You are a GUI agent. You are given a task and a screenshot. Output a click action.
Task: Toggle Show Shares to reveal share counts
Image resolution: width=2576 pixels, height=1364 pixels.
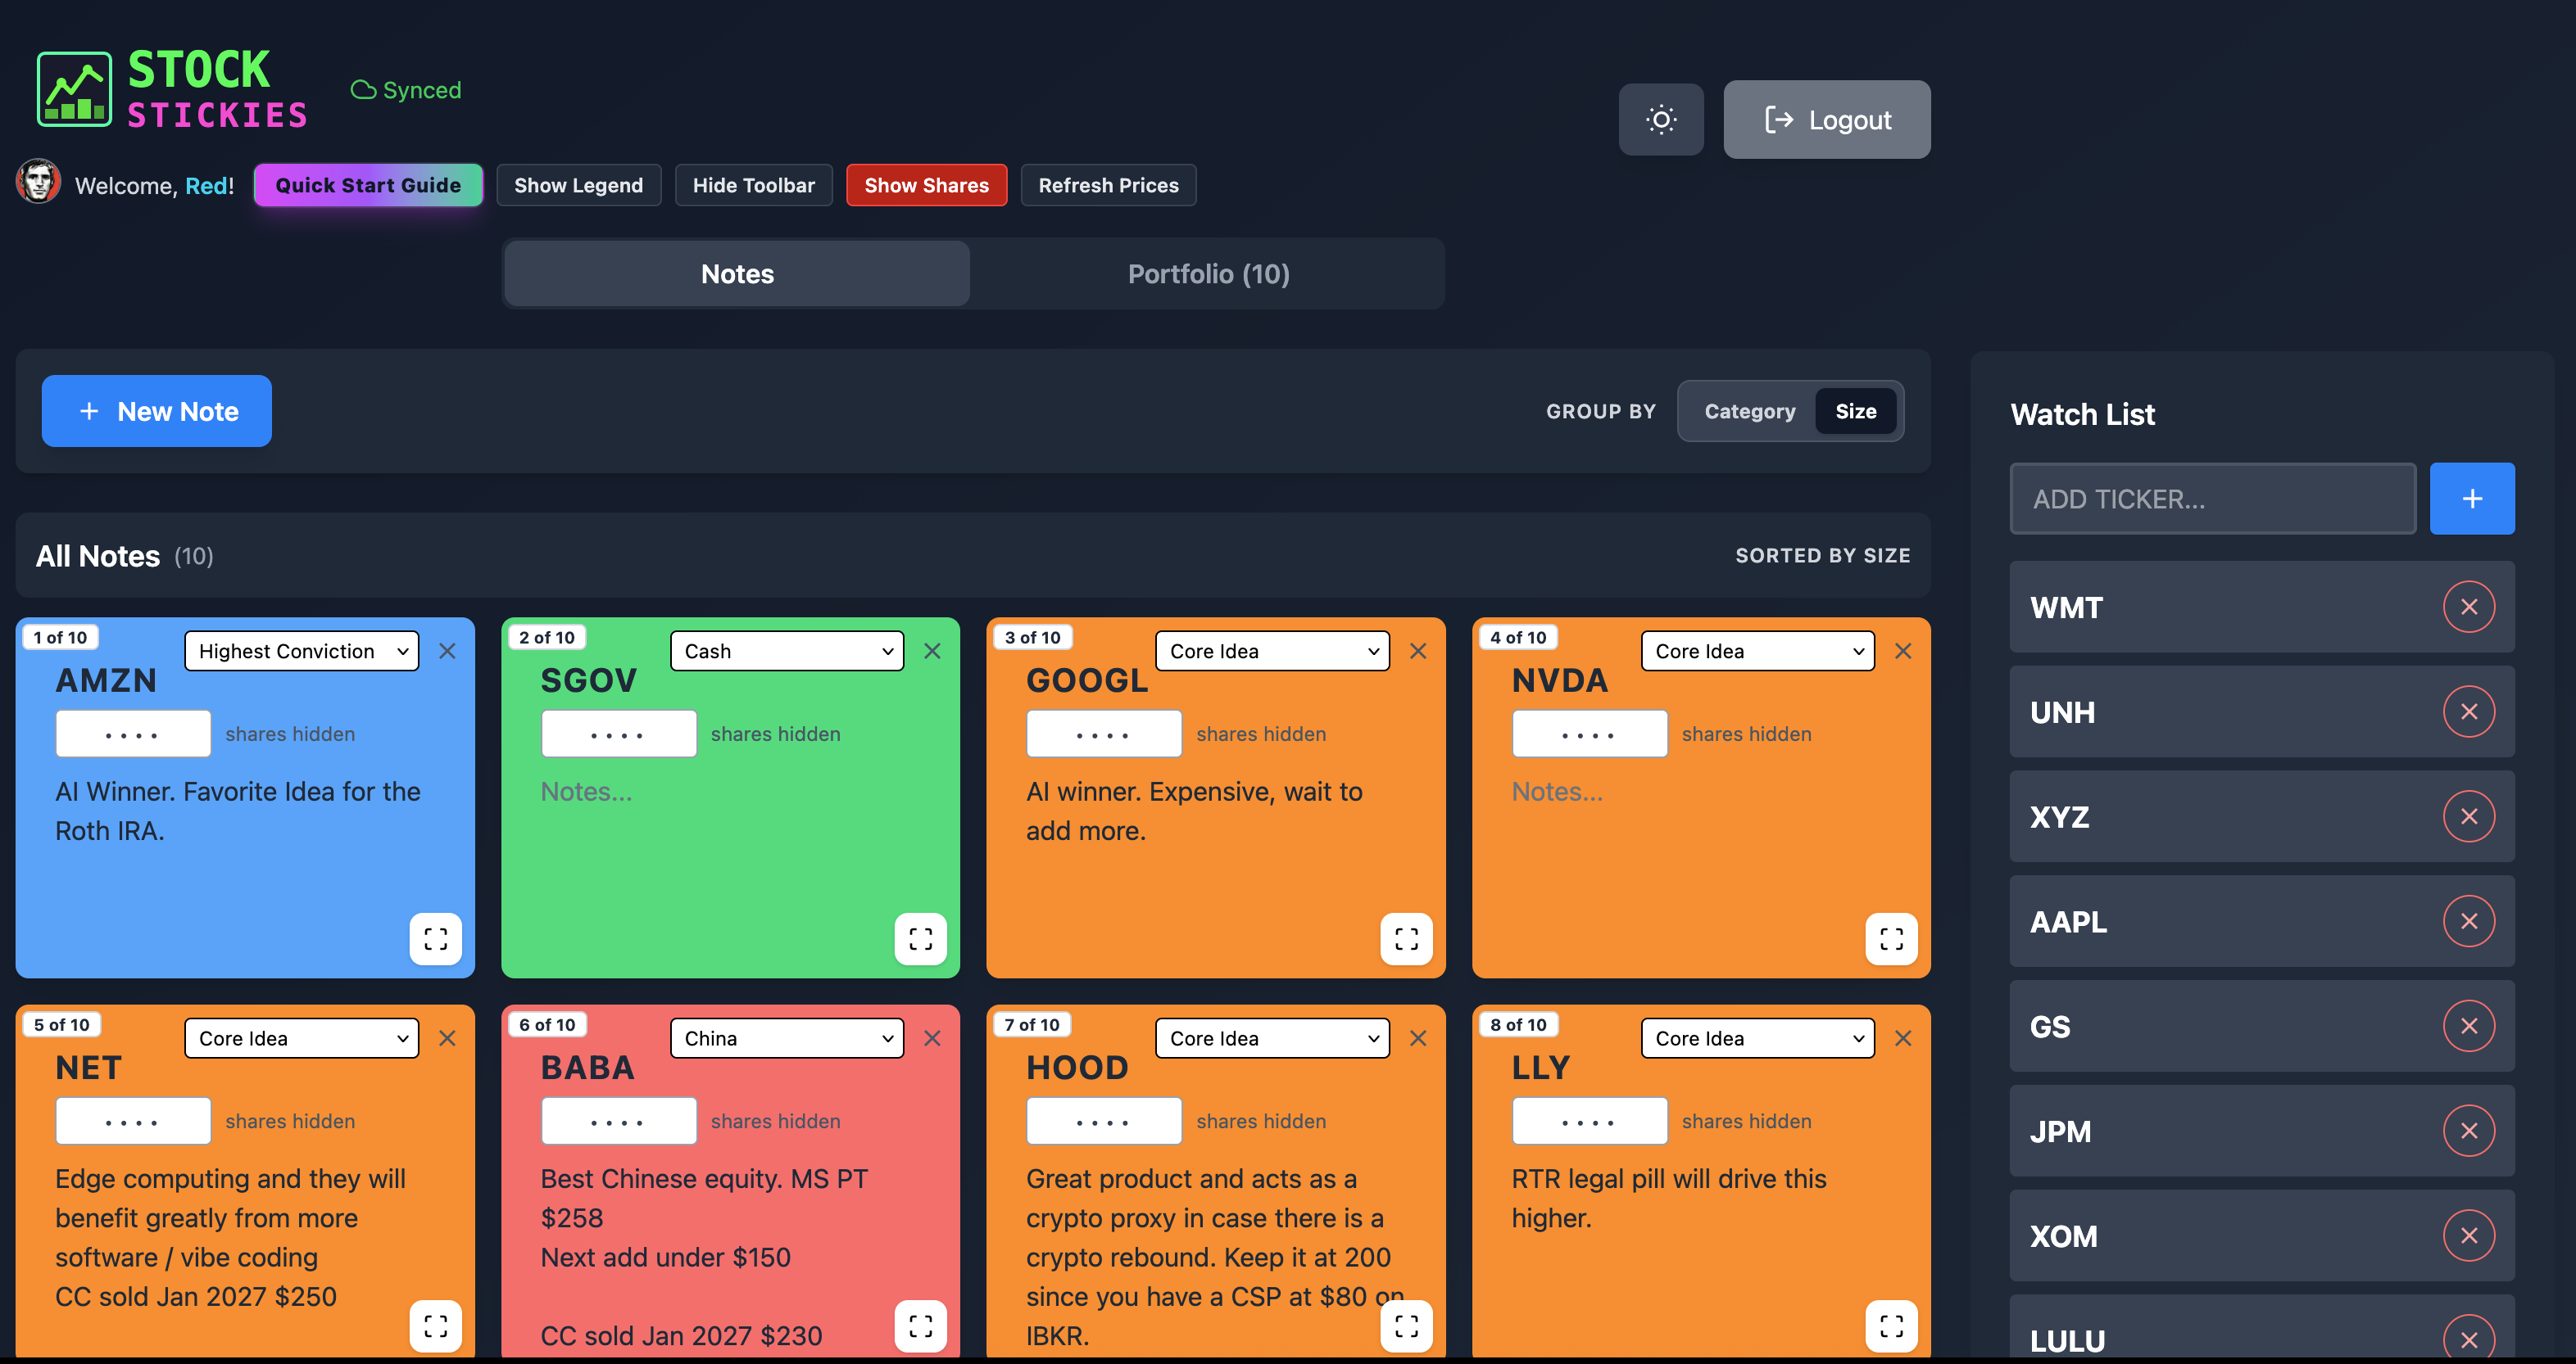(x=926, y=185)
